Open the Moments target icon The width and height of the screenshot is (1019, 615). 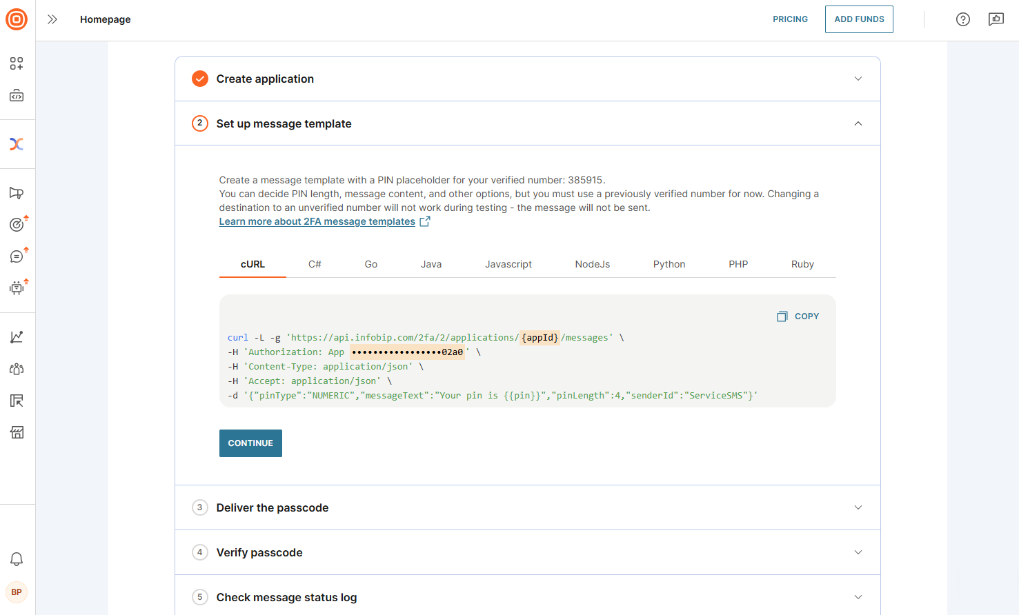[x=17, y=225]
